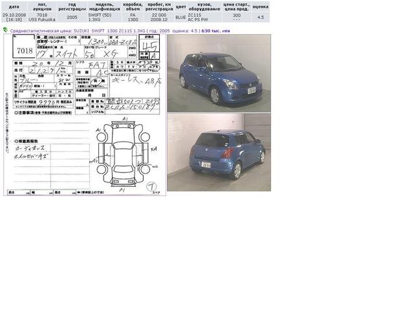Select the start price cell 300
The height and width of the screenshot is (331, 414).
[x=237, y=17]
